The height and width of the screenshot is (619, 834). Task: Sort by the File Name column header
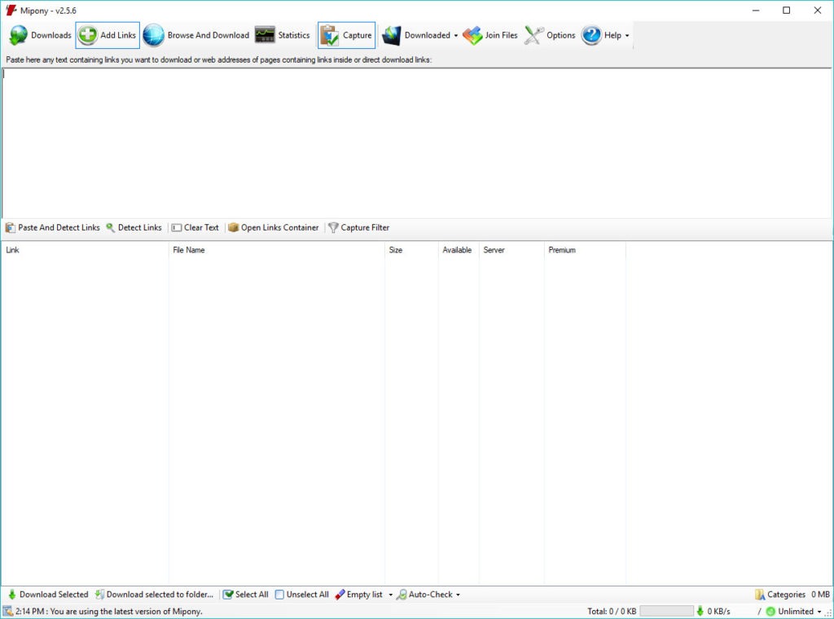[x=277, y=250]
